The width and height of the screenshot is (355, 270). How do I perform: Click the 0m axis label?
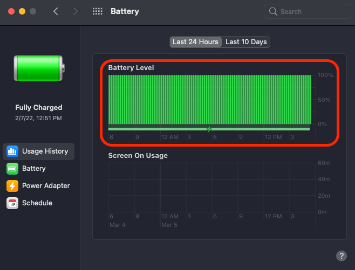click(322, 212)
